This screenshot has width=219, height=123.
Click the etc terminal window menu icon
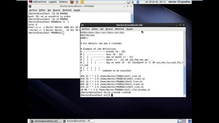coord(82,25)
